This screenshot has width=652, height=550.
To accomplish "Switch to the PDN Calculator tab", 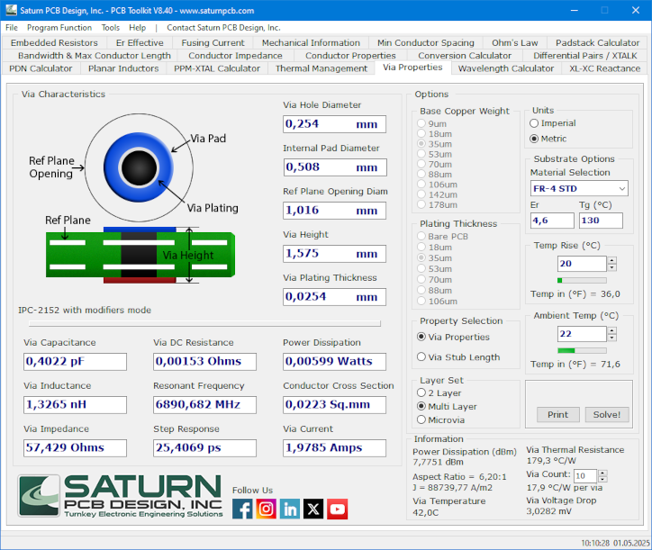I will click(41, 68).
